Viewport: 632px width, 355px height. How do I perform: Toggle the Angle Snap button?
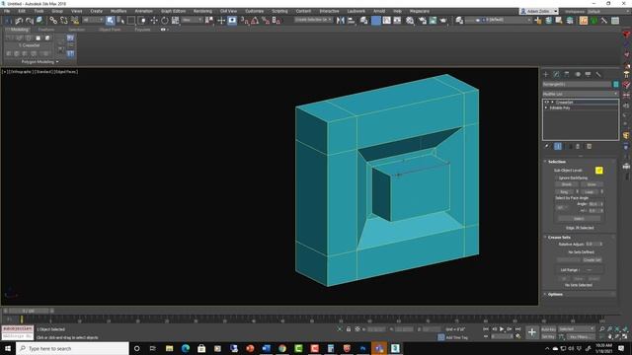click(x=255, y=20)
